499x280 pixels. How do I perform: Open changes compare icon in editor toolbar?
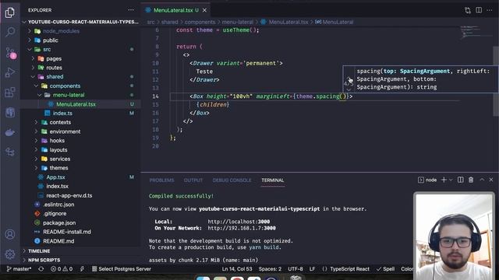(468, 10)
